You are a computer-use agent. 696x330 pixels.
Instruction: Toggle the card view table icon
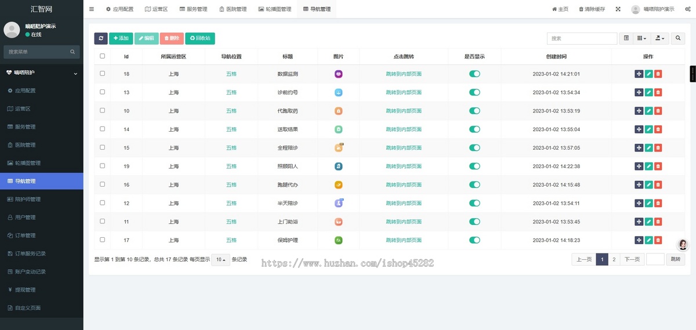point(626,38)
